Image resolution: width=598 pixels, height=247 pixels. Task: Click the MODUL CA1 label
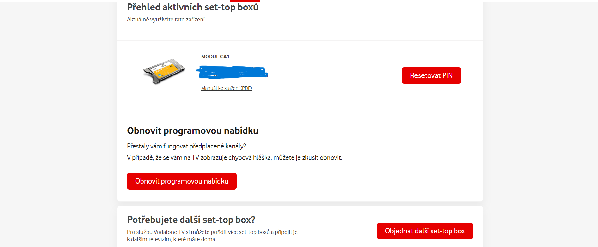215,57
